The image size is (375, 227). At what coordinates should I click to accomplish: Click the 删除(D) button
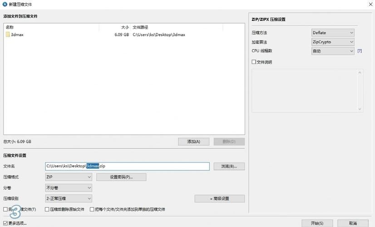coord(229,142)
